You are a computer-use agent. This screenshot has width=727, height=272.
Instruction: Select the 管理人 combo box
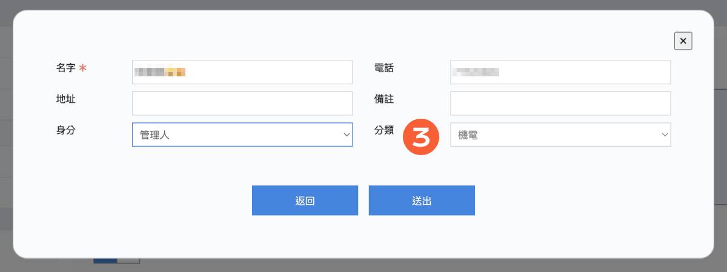tap(242, 134)
